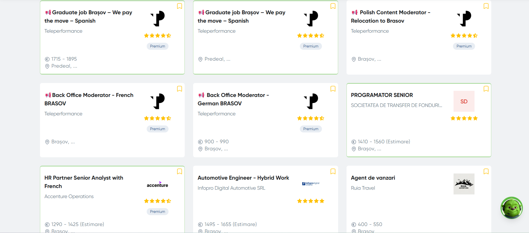
Task: Open Automotive Engineer - Hybrid Work listing
Action: click(243, 178)
